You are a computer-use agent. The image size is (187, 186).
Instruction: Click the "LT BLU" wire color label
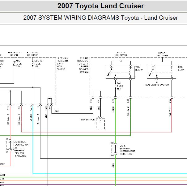[31, 118]
